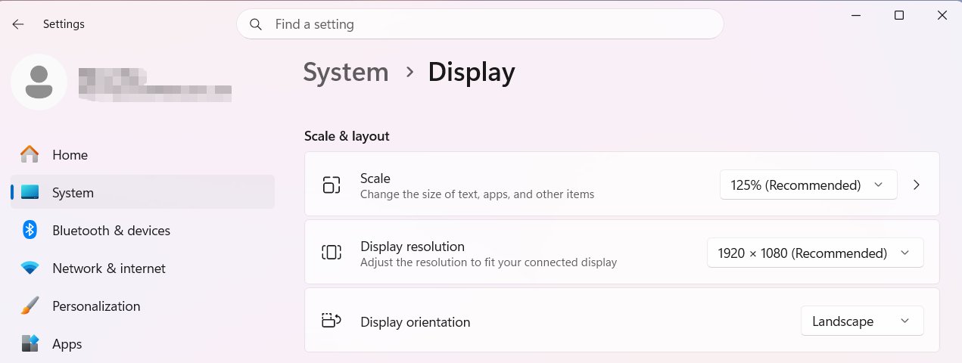Click the search magnifier icon
The width and height of the screenshot is (962, 363).
[x=257, y=24]
